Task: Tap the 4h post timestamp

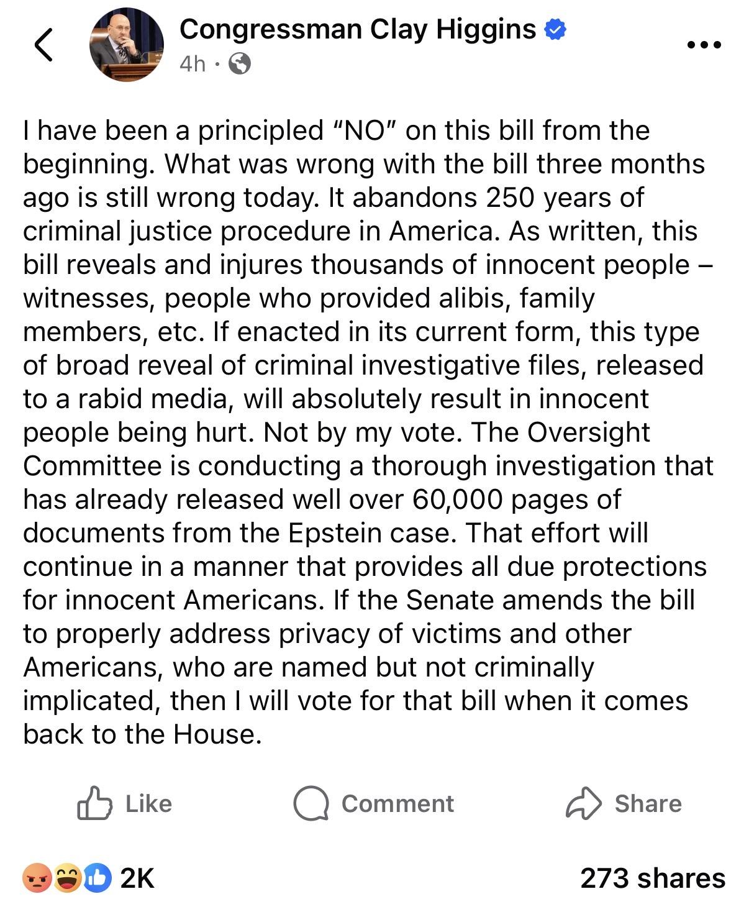Action: click(x=192, y=63)
